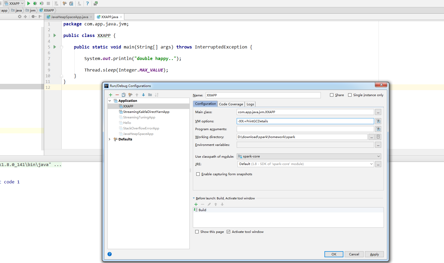Switch to the Code Coverage tab
Image resolution: width=444 pixels, height=263 pixels.
click(231, 104)
